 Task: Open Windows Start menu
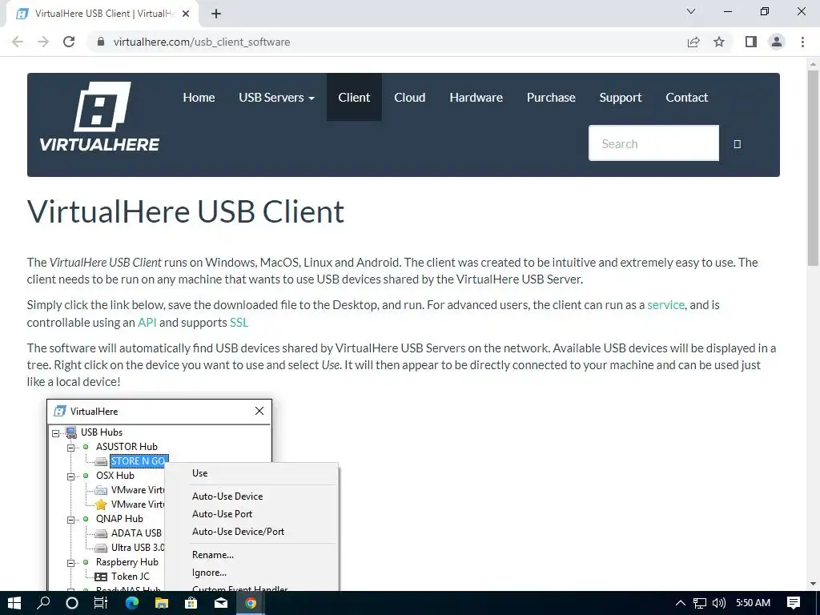(14, 603)
